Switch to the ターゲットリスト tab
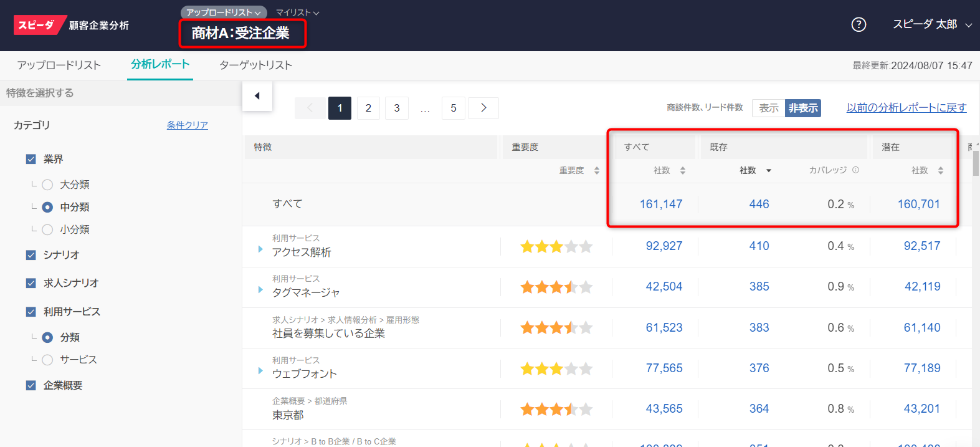The width and height of the screenshot is (980, 447). pyautogui.click(x=255, y=65)
